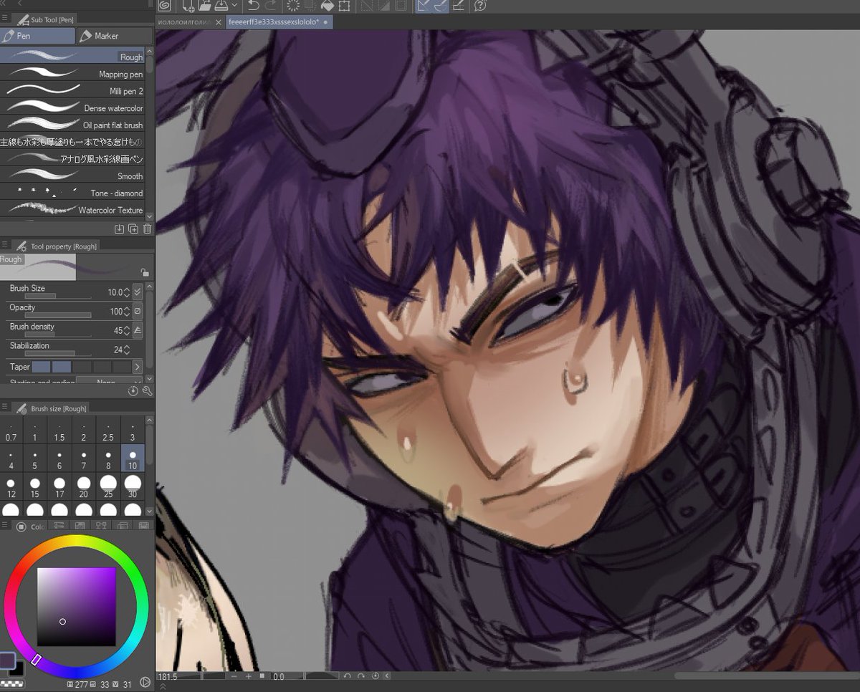Screen dimensions: 860x692
Task: Click the Save icon in the toolbar
Action: (221, 6)
